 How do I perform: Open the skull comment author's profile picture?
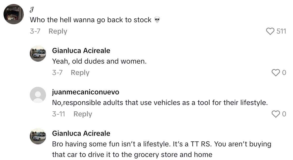pos(14,14)
